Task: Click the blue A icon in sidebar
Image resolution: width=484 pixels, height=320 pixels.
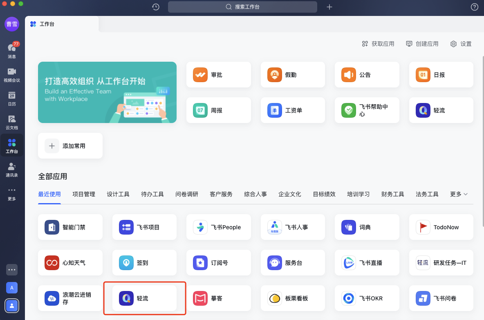Action: click(x=12, y=288)
